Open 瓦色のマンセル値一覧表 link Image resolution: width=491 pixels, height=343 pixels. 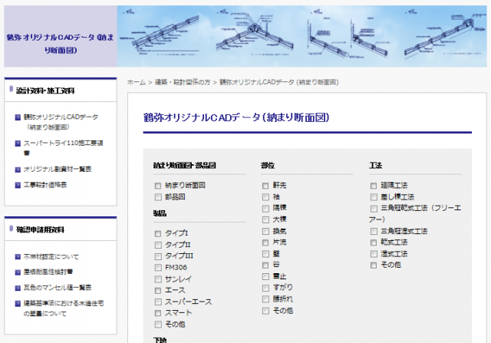point(58,288)
